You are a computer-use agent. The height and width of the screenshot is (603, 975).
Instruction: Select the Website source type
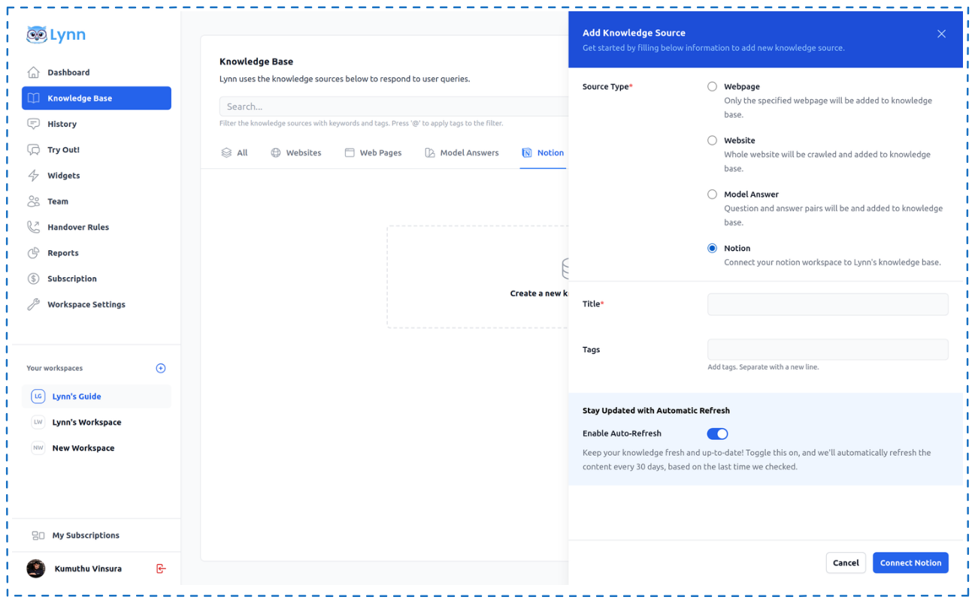click(x=712, y=140)
